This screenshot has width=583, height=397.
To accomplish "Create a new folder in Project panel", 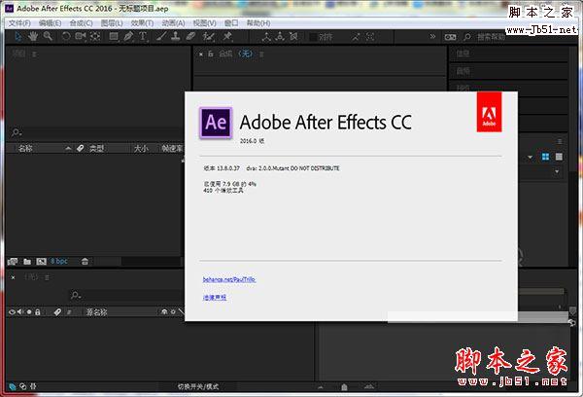I will tap(27, 262).
